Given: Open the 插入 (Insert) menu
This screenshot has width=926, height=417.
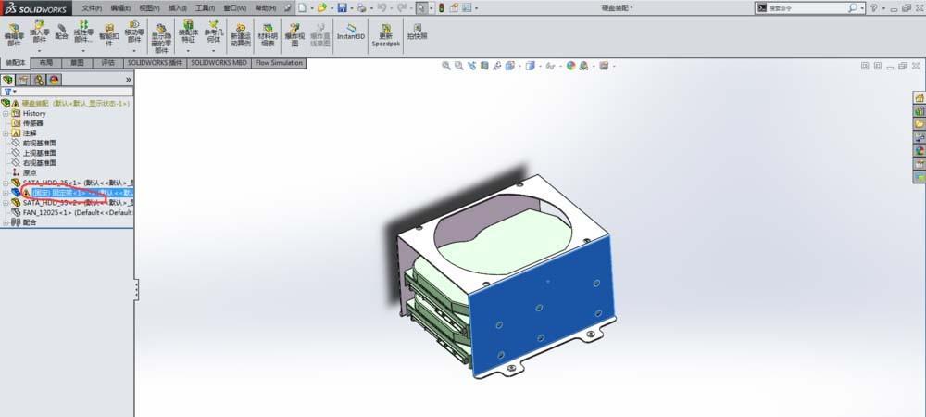Looking at the screenshot, I should pos(178,8).
